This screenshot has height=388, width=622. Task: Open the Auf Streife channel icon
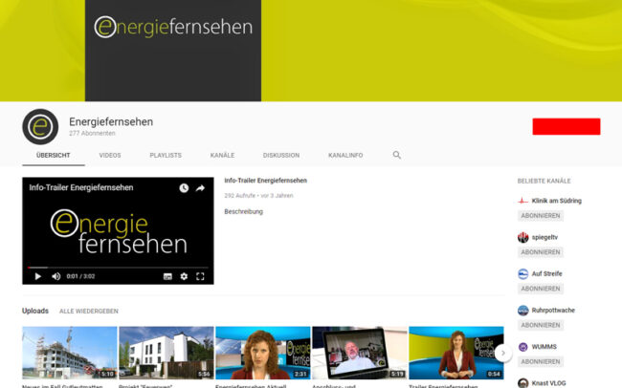[x=522, y=274]
